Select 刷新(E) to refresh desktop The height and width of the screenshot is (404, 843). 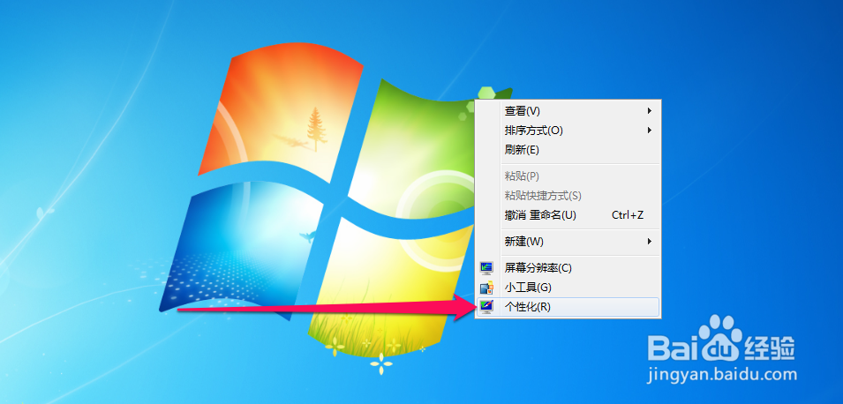click(x=568, y=150)
